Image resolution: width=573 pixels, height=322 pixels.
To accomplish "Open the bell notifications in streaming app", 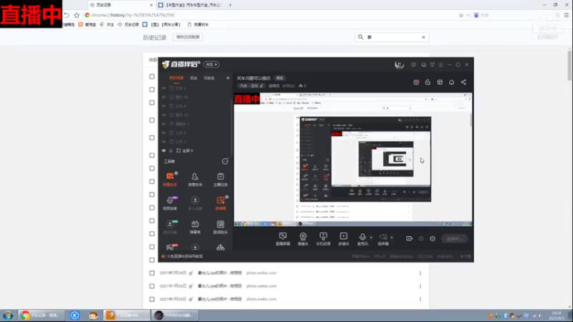I will (x=451, y=82).
